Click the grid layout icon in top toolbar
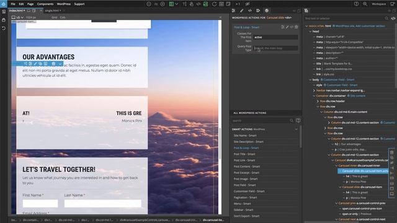 (x=221, y=4)
